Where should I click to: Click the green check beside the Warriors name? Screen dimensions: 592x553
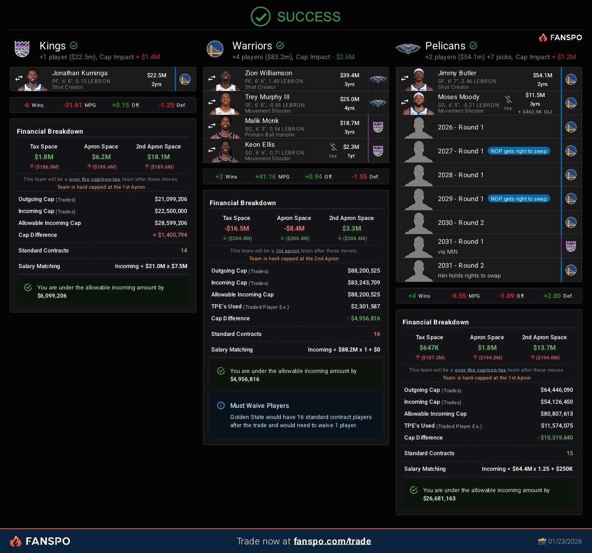click(x=280, y=45)
